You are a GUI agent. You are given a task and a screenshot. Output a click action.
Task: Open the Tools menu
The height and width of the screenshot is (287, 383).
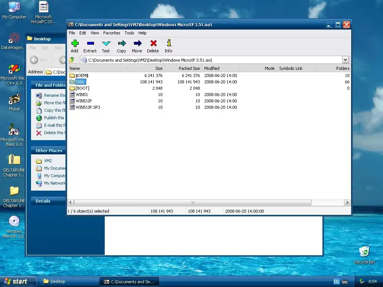point(129,33)
